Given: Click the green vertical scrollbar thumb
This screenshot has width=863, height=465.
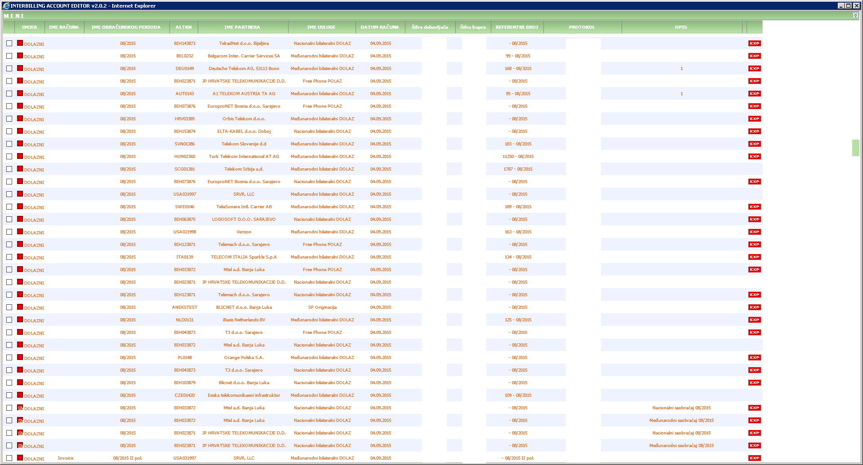Looking at the screenshot, I should 855,148.
